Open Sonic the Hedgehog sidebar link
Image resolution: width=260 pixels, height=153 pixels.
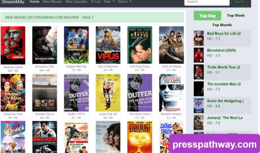[x=225, y=101]
